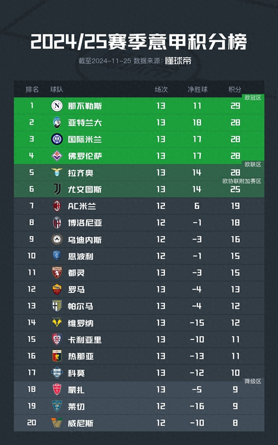Click the Torino bull crest icon
The height and width of the screenshot is (445, 278).
click(57, 273)
